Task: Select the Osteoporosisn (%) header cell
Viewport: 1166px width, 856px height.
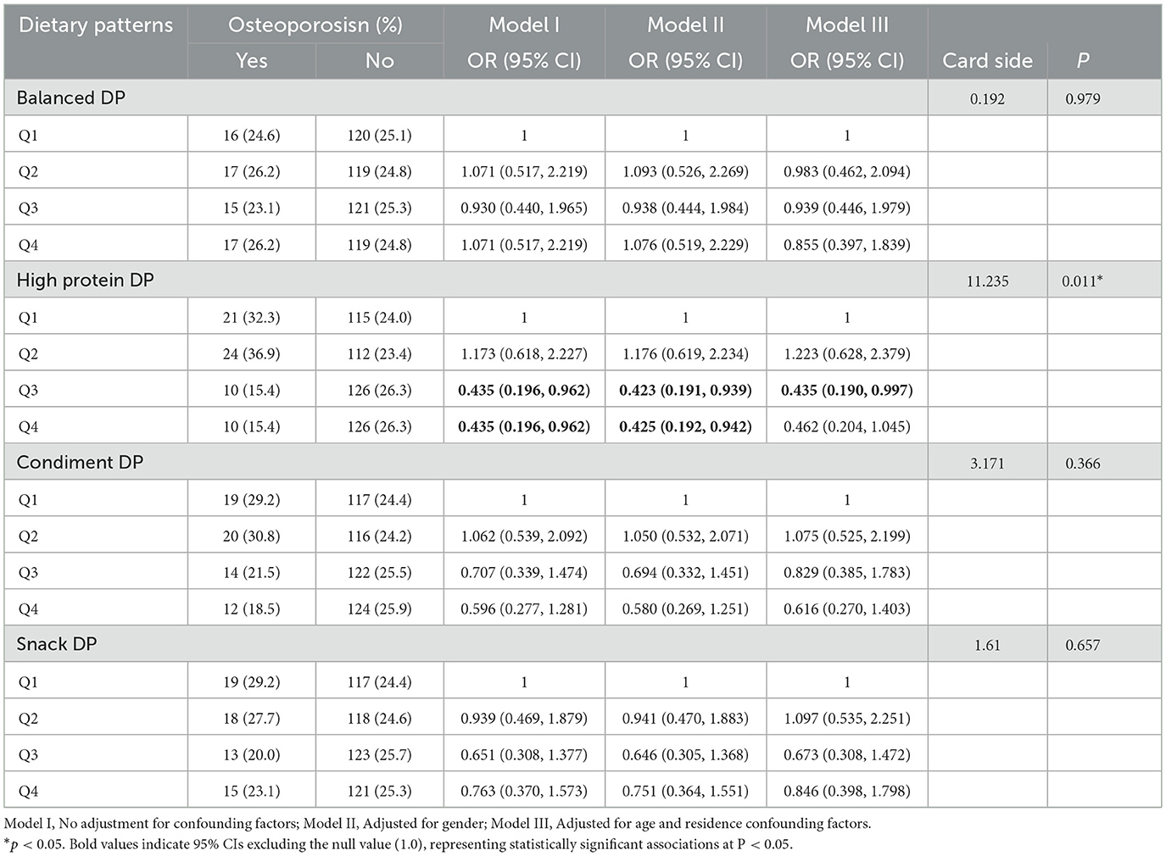Action: point(315,25)
